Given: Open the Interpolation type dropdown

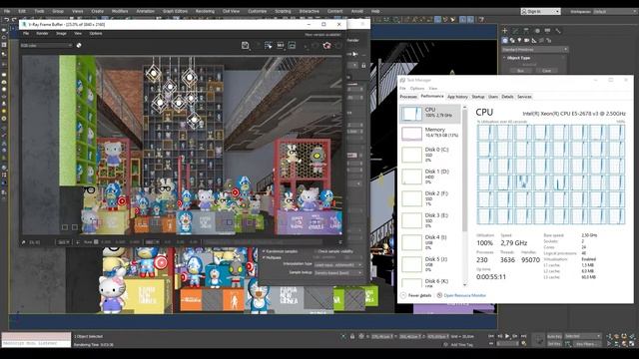Looking at the screenshot, I should pyautogui.click(x=337, y=265).
